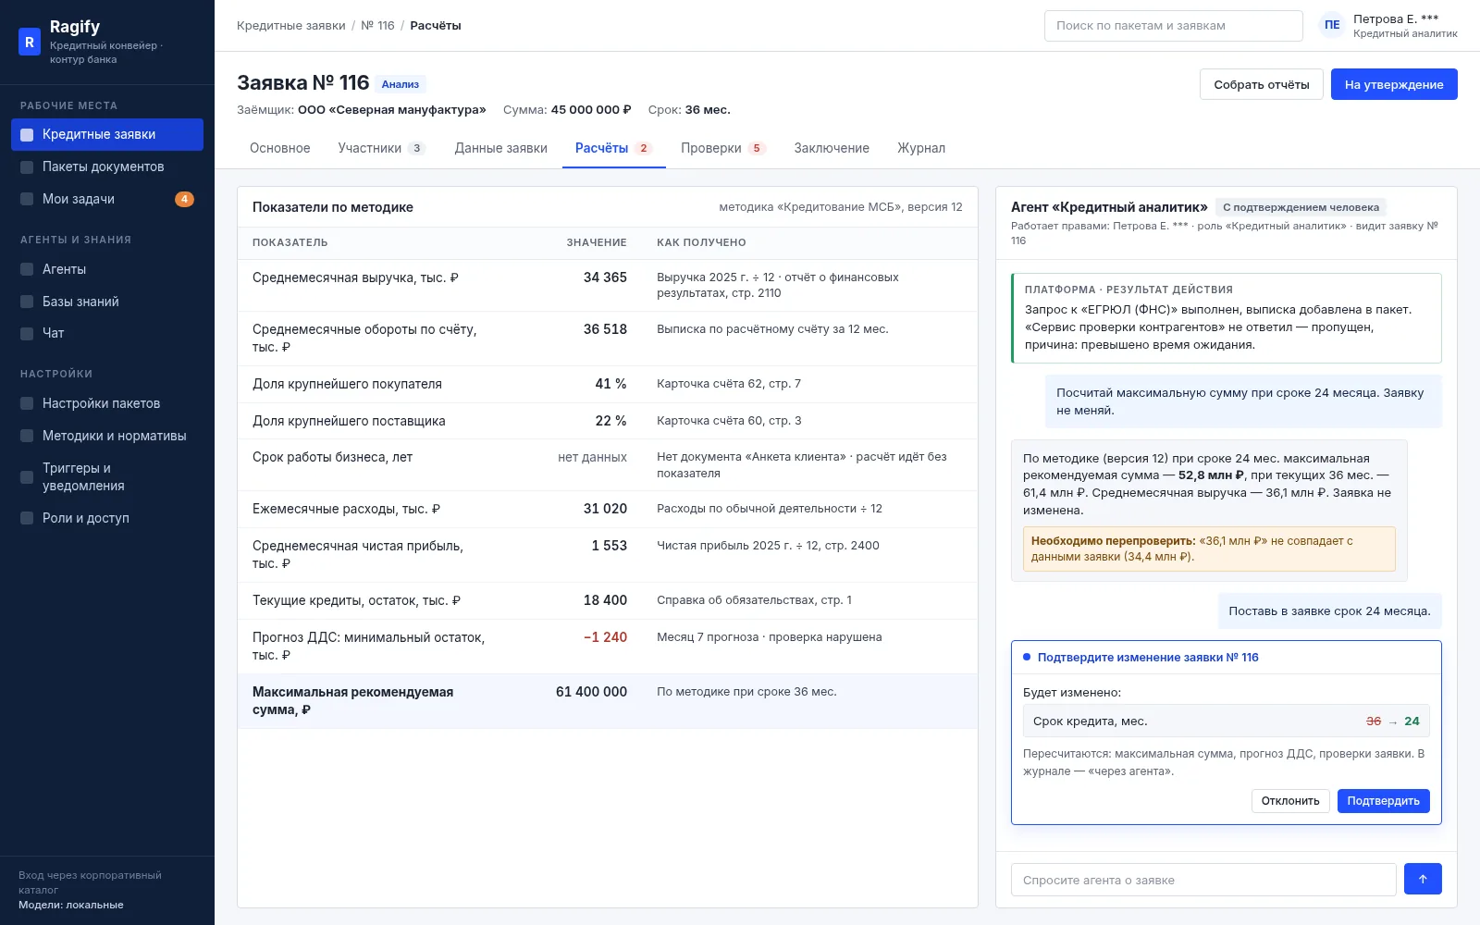Viewport: 1480px width, 925px height.
Task: Click the Спросите агента о заявке input
Action: tap(1203, 880)
